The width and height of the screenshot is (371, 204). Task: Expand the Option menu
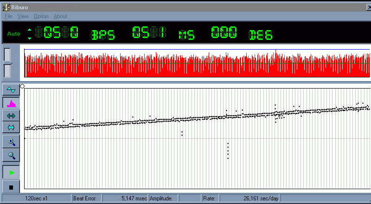click(x=41, y=16)
